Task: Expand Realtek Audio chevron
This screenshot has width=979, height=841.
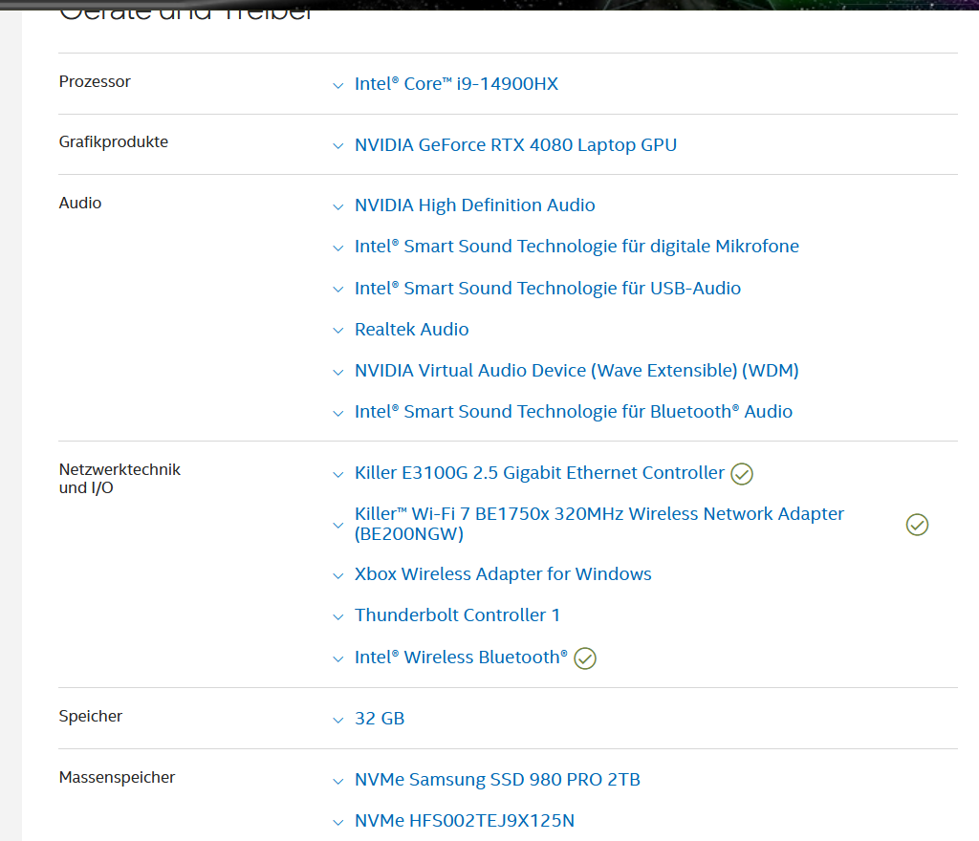Action: coord(337,331)
